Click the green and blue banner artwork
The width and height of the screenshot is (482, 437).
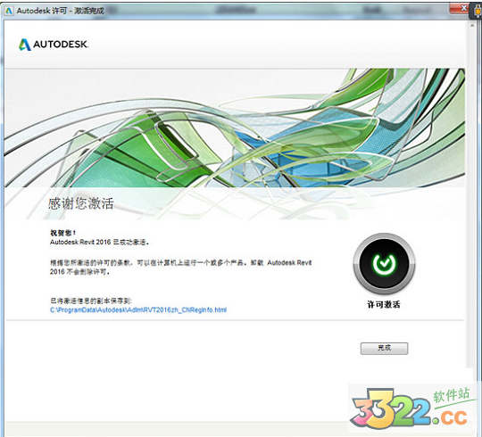coord(235,128)
